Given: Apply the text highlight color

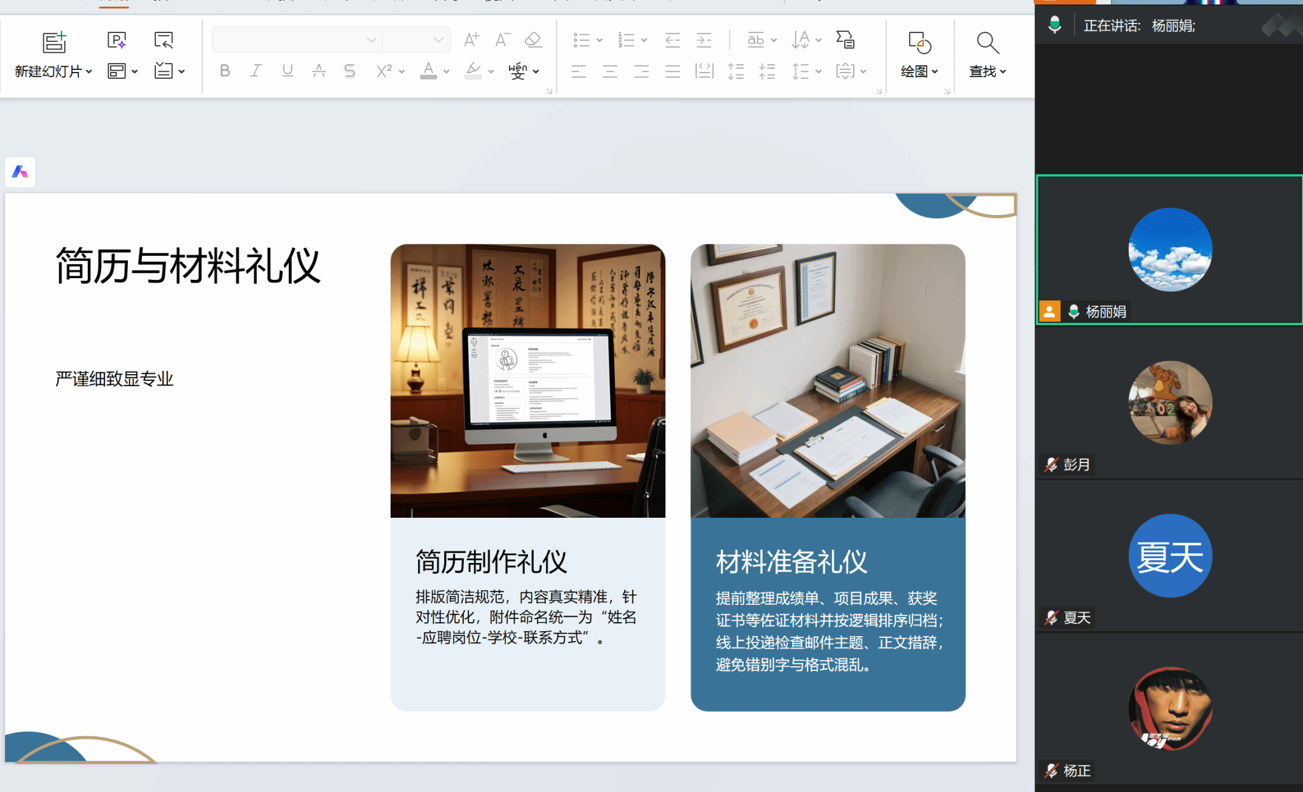Looking at the screenshot, I should tap(473, 71).
